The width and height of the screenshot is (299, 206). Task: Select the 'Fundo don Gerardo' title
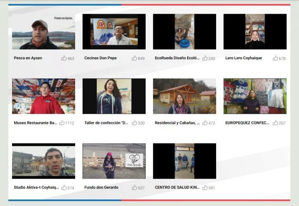click(101, 187)
